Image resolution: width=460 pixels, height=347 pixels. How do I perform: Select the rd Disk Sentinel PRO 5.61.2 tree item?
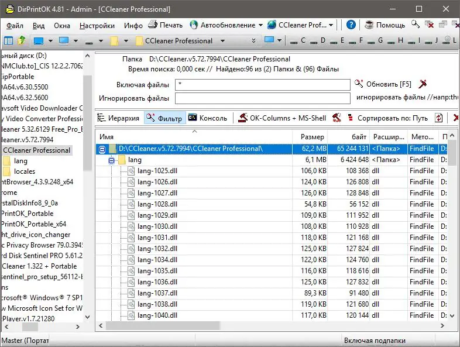pos(42,256)
